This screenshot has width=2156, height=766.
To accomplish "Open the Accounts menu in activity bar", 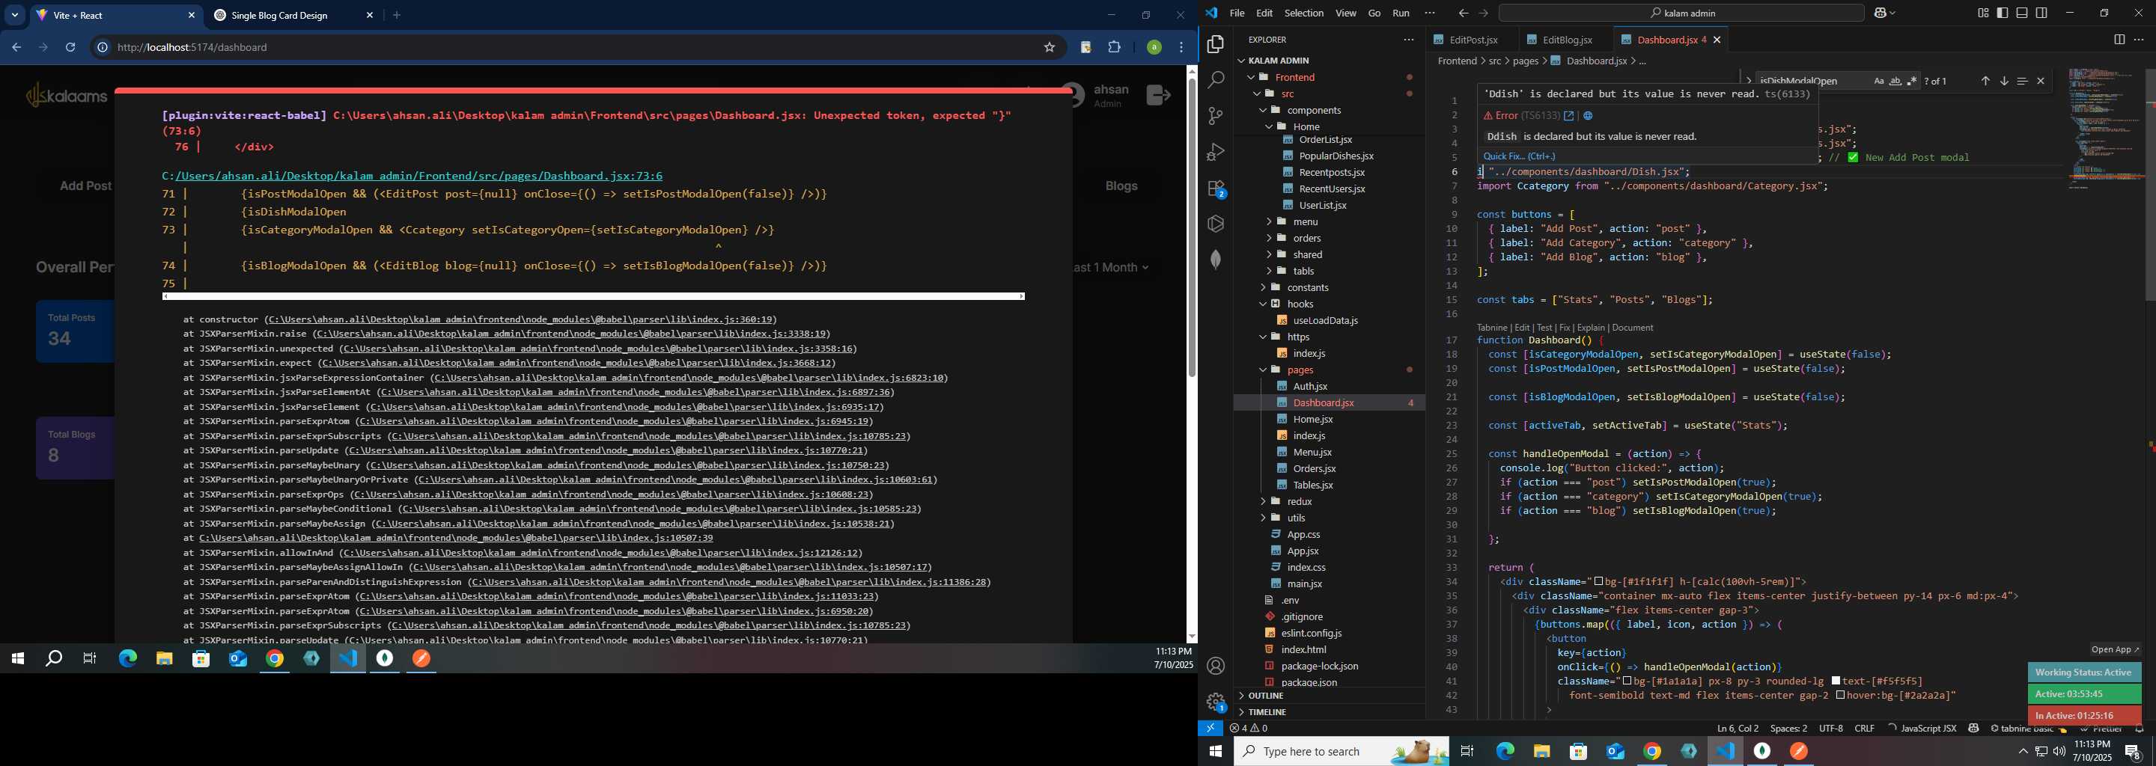I will point(1215,666).
